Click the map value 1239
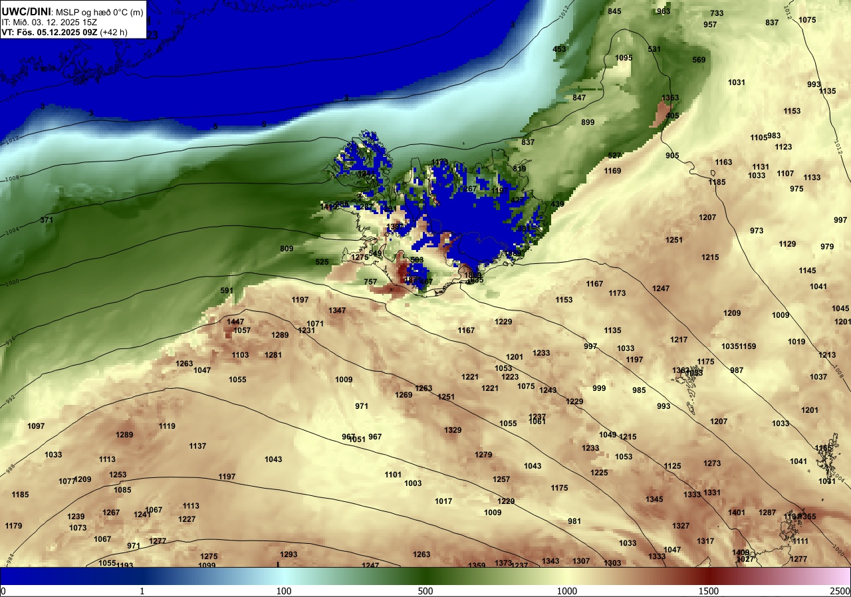The image size is (851, 597). click(76, 517)
